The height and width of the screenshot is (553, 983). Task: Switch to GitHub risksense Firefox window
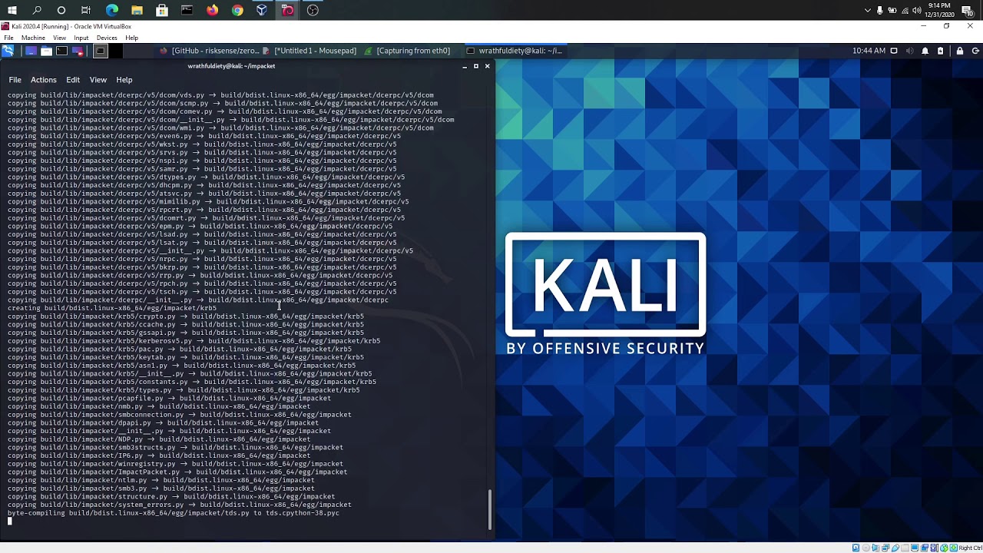pos(210,51)
